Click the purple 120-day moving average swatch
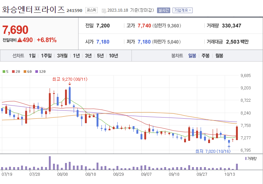The height and width of the screenshot is (184, 263). [36, 72]
